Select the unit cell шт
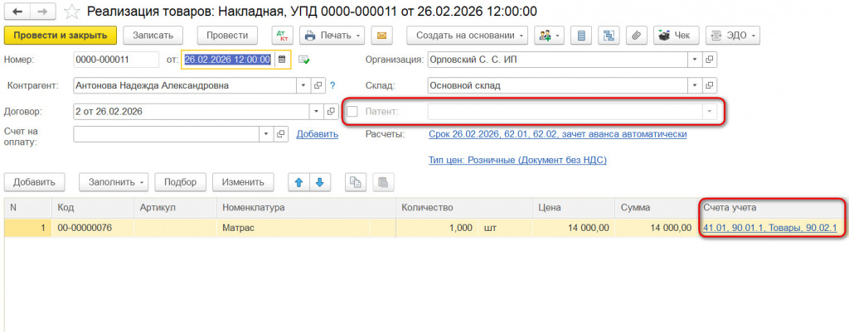The image size is (849, 332). [x=506, y=229]
